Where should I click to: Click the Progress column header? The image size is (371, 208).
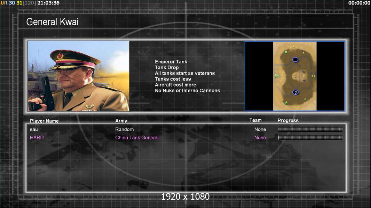[288, 120]
